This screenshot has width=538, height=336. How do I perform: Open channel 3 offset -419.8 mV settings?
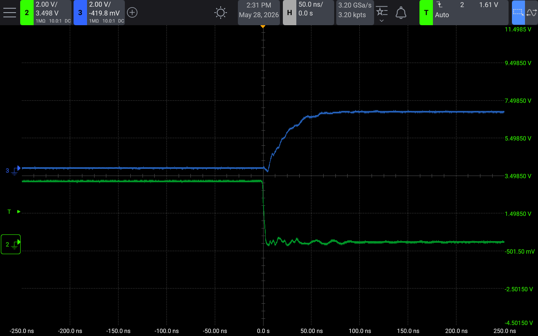coord(104,13)
